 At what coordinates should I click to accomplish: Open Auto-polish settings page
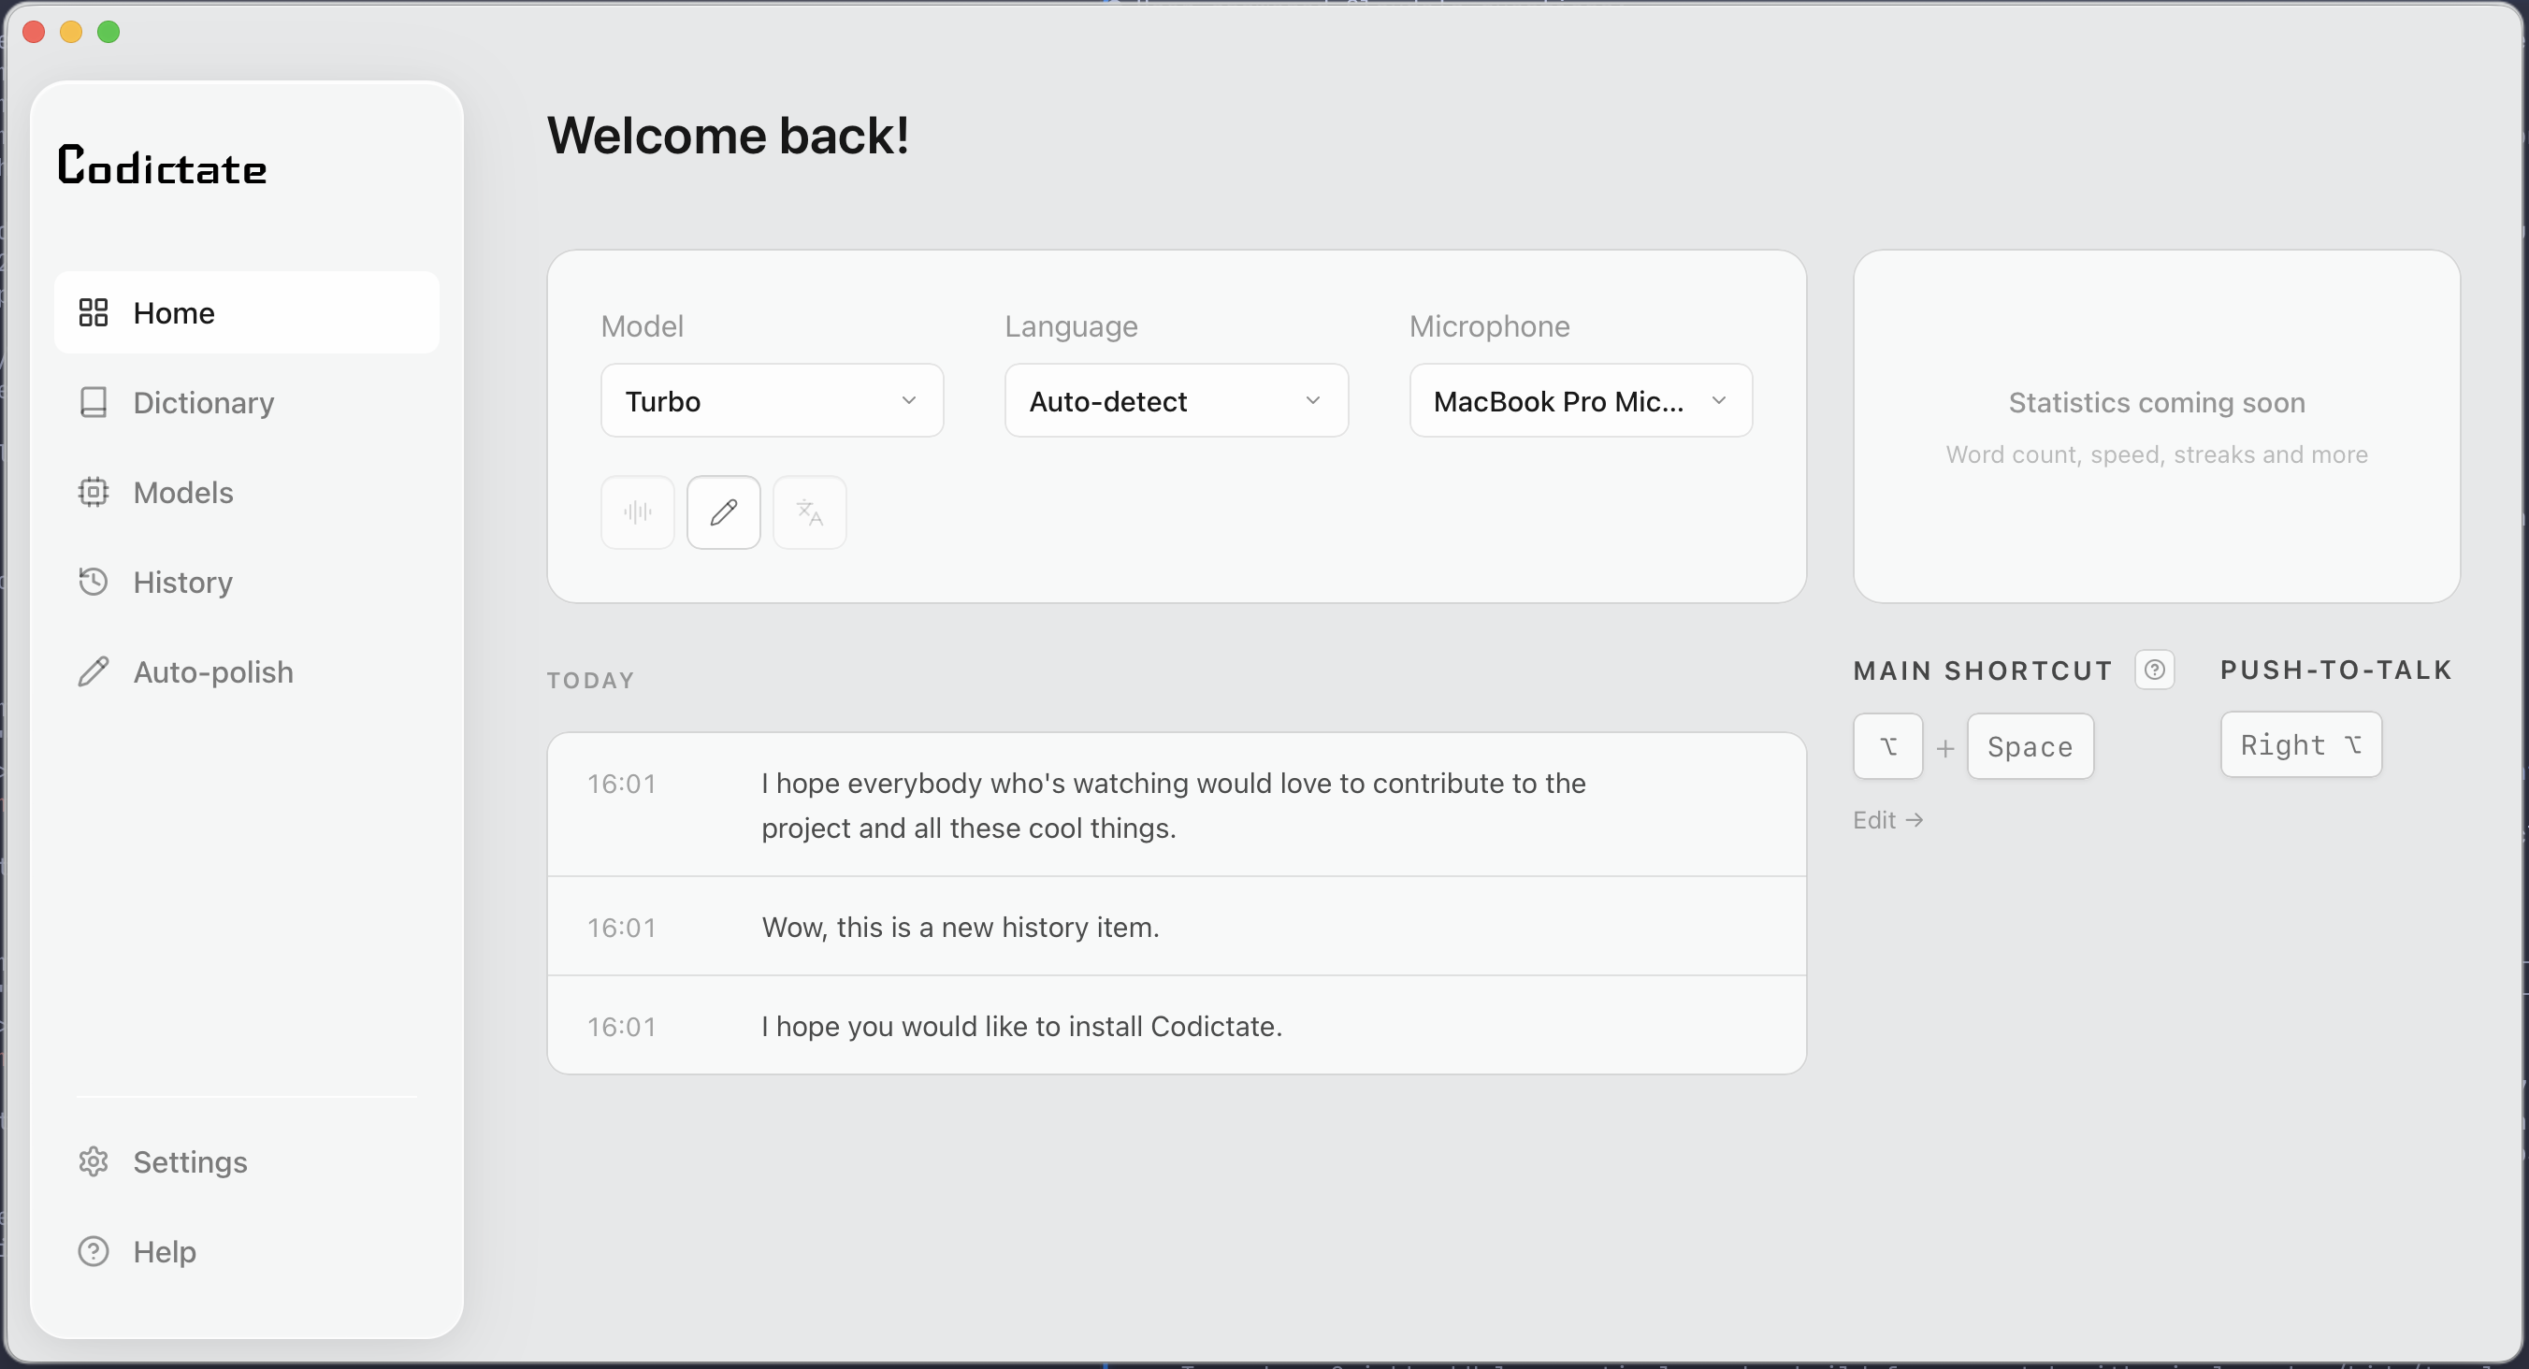coord(246,671)
